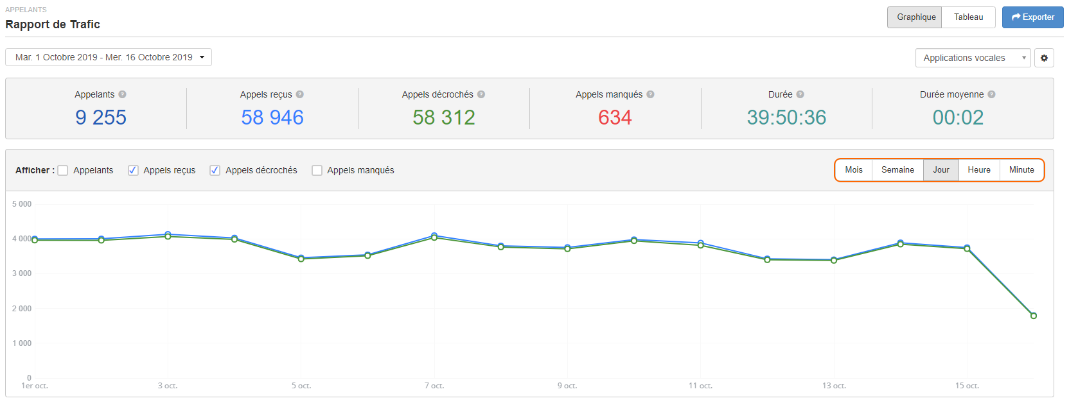Click the help icon next to Appelants

(122, 94)
